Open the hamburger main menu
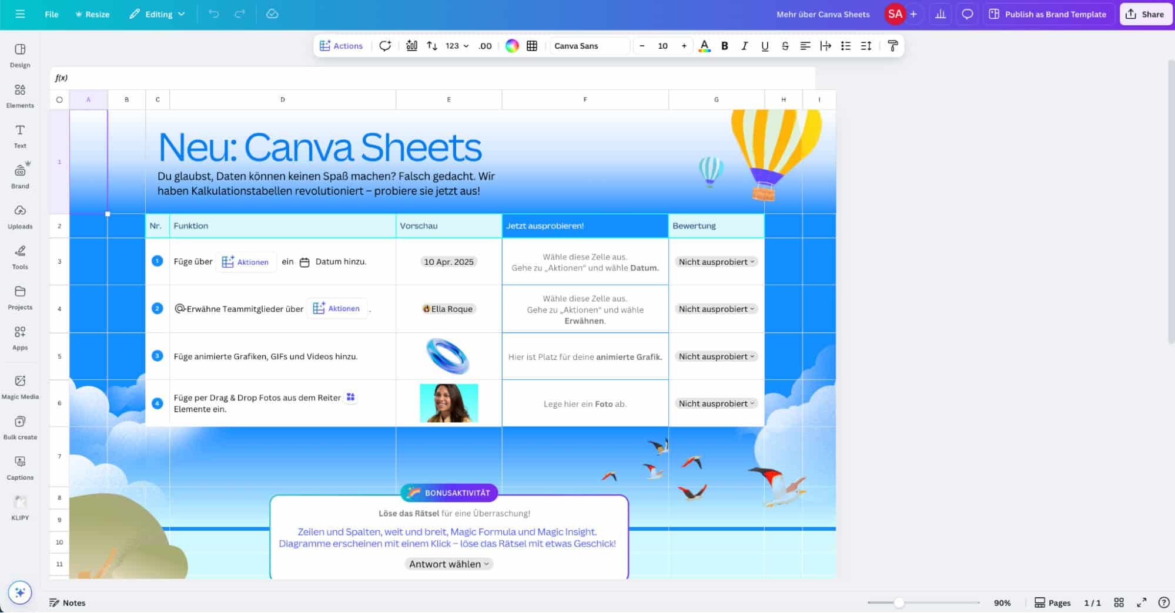 [20, 14]
